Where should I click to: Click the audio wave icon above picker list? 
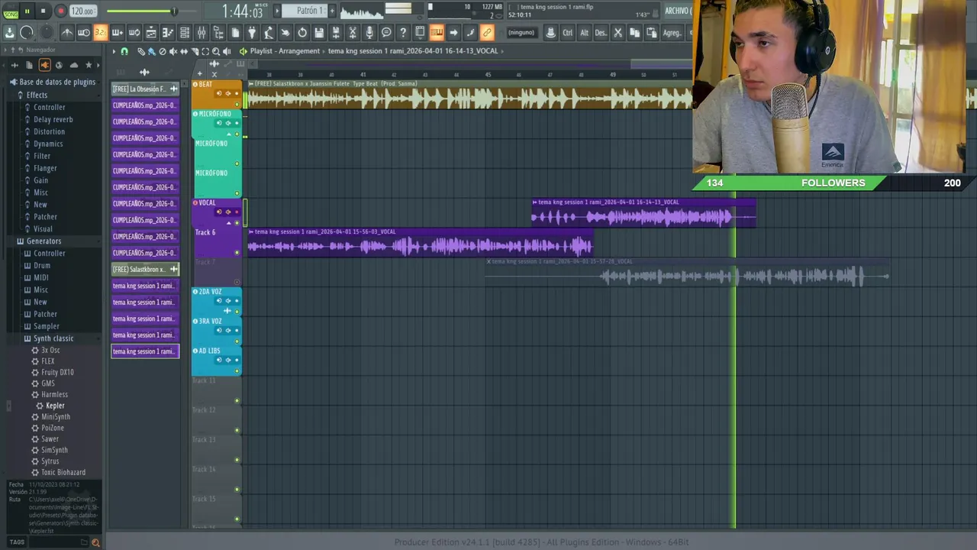[x=144, y=73]
